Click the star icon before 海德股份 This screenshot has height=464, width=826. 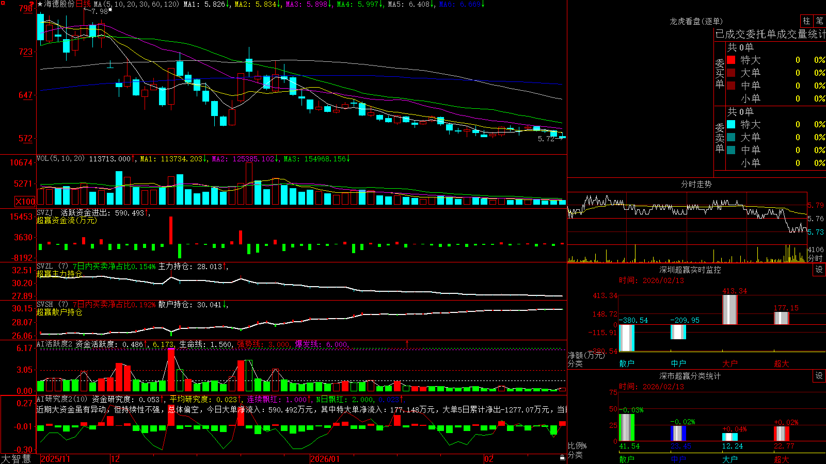tap(40, 4)
